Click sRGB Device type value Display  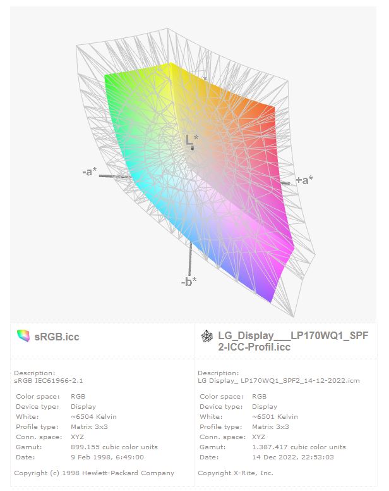(x=83, y=406)
